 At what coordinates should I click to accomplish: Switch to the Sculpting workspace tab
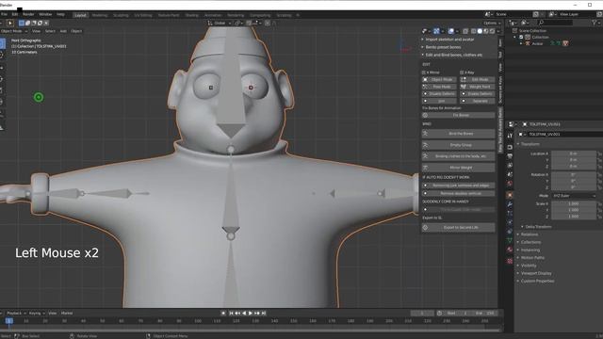(121, 15)
